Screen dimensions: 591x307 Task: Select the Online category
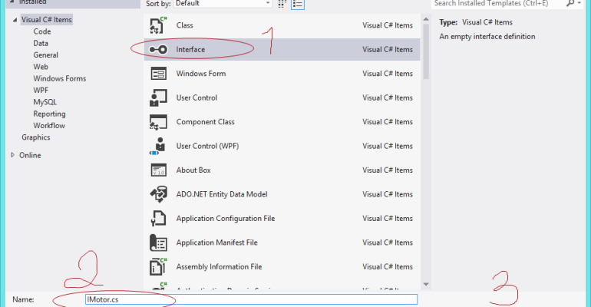30,155
